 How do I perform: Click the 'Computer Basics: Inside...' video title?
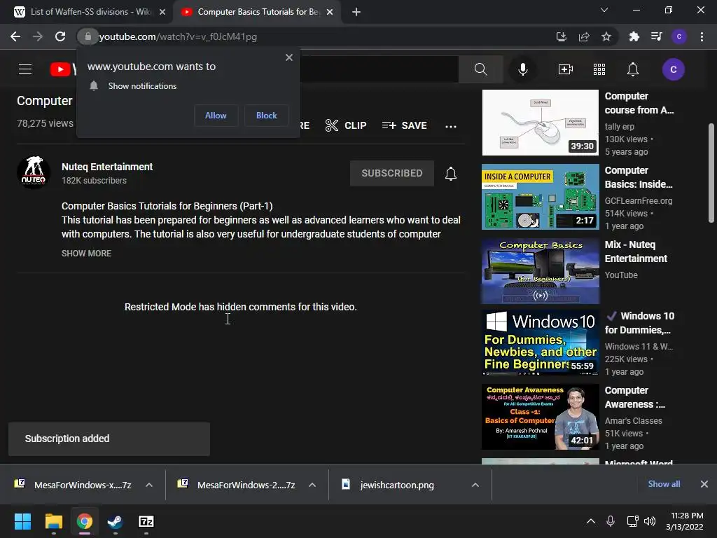pyautogui.click(x=639, y=177)
